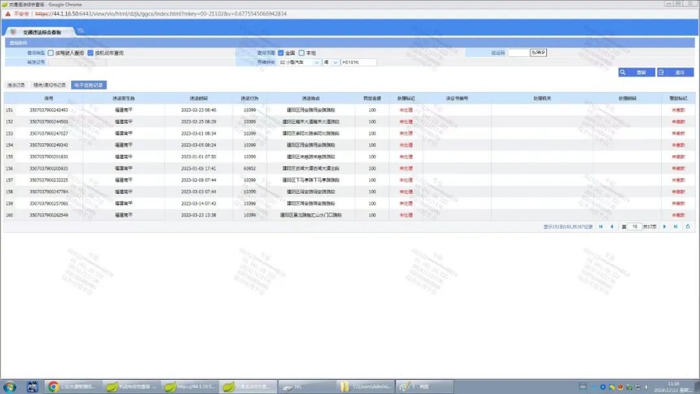Open the H:\ drive taskbar window
The width and height of the screenshot is (700, 394).
tap(306, 386)
